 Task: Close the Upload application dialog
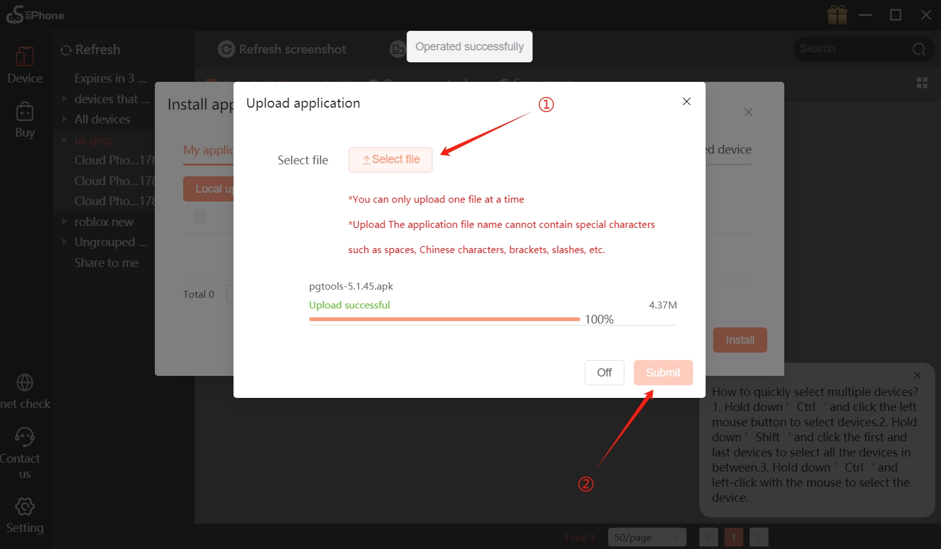pos(687,101)
